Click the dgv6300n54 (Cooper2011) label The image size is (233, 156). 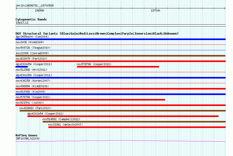point(34,64)
